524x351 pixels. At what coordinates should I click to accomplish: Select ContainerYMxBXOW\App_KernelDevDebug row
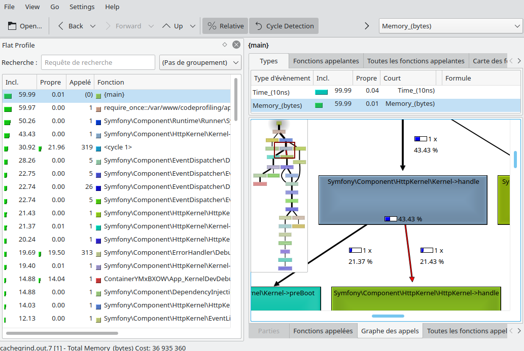(117, 279)
